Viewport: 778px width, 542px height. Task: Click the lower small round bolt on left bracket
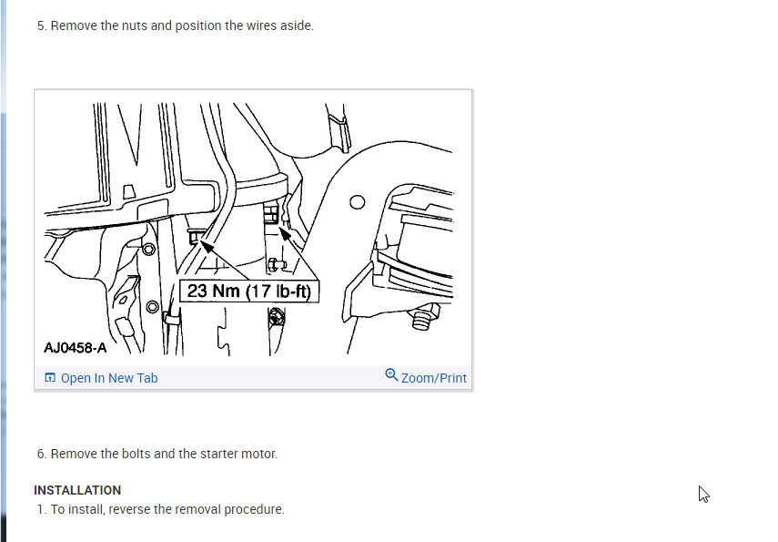pyautogui.click(x=153, y=306)
